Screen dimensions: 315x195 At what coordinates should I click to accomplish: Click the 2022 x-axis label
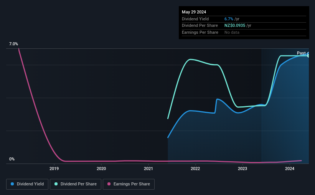pos(195,169)
